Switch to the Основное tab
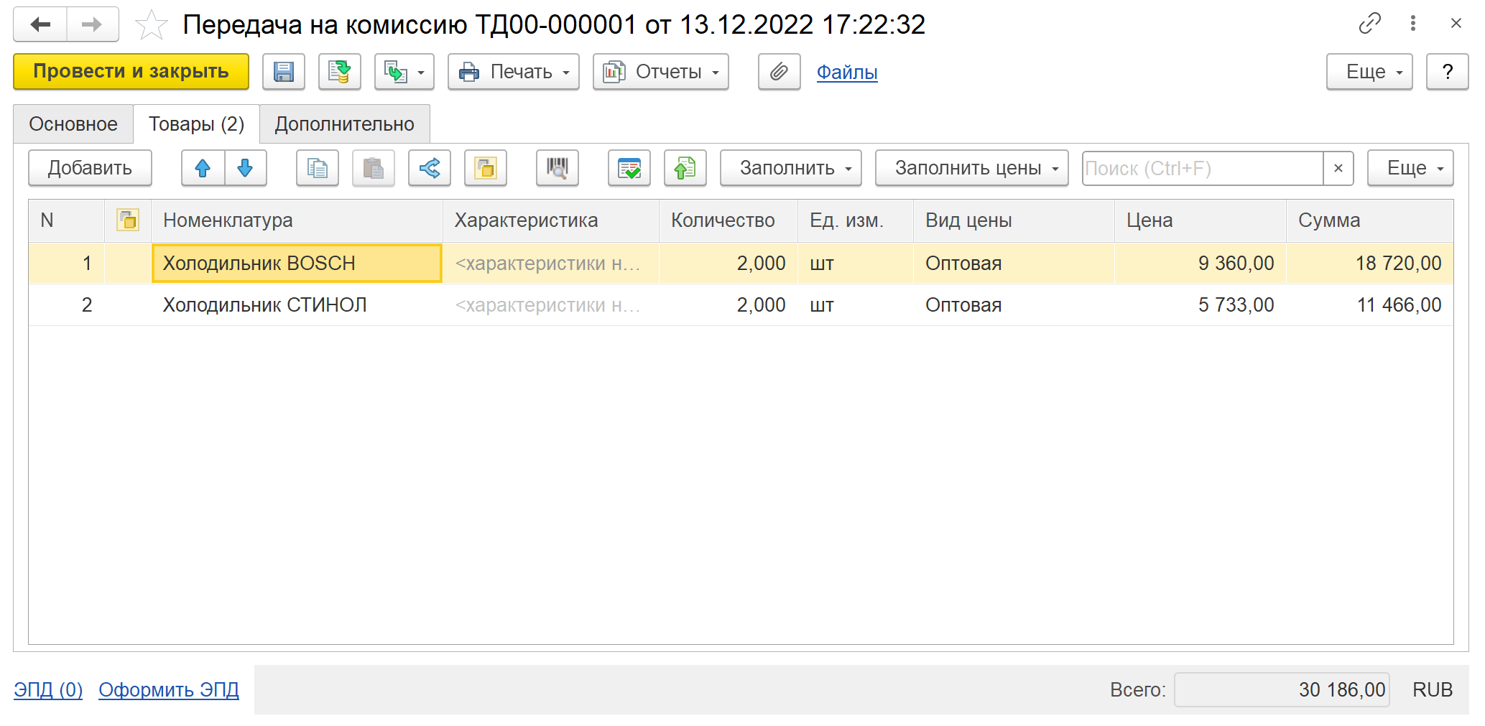Image resolution: width=1485 pixels, height=726 pixels. [73, 124]
